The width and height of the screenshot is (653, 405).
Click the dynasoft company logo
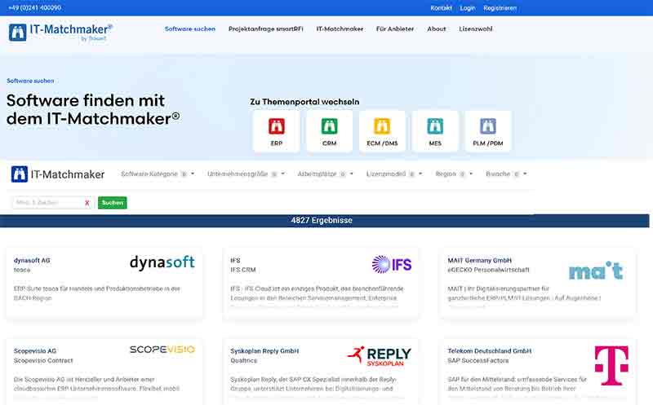[162, 262]
